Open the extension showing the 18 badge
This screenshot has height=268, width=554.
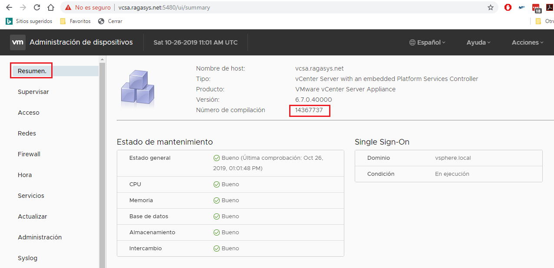coord(535,7)
